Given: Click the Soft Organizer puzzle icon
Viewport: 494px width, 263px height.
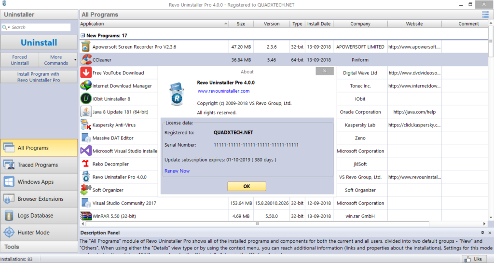Looking at the screenshot, I should click(86, 190).
